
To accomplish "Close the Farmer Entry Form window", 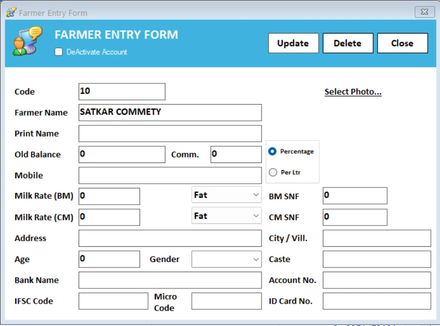I will tap(424, 12).
